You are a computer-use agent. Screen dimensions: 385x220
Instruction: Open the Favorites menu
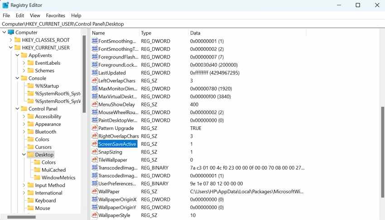click(56, 15)
